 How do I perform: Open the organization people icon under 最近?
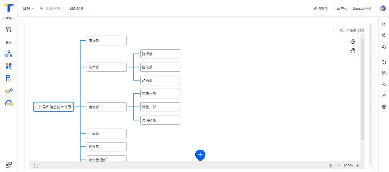9,54
